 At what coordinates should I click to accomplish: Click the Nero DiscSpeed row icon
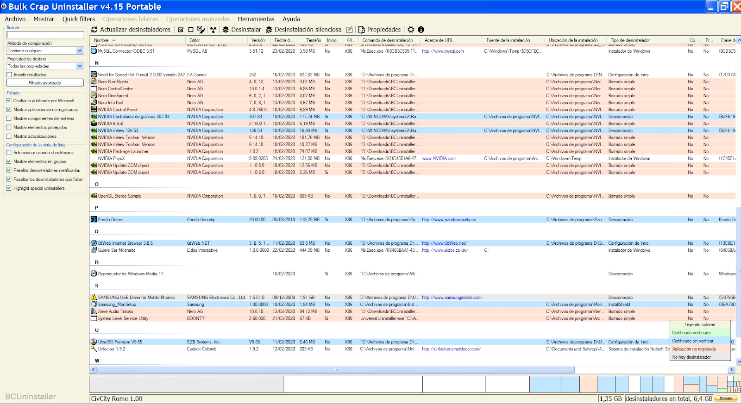point(94,95)
